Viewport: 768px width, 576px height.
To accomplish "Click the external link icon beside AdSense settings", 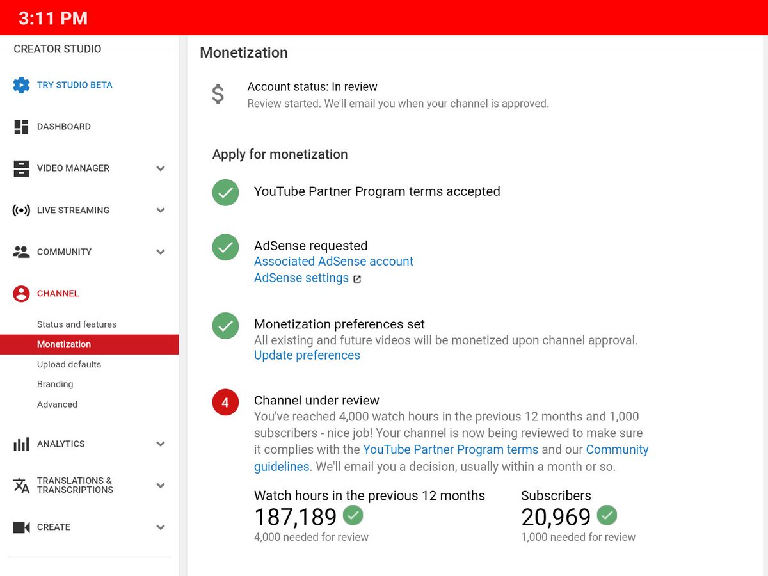I will click(x=357, y=279).
